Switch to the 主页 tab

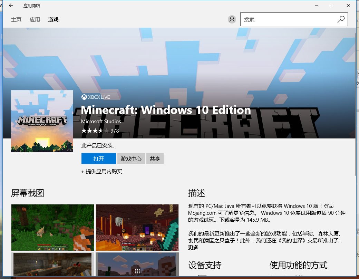tap(16, 20)
